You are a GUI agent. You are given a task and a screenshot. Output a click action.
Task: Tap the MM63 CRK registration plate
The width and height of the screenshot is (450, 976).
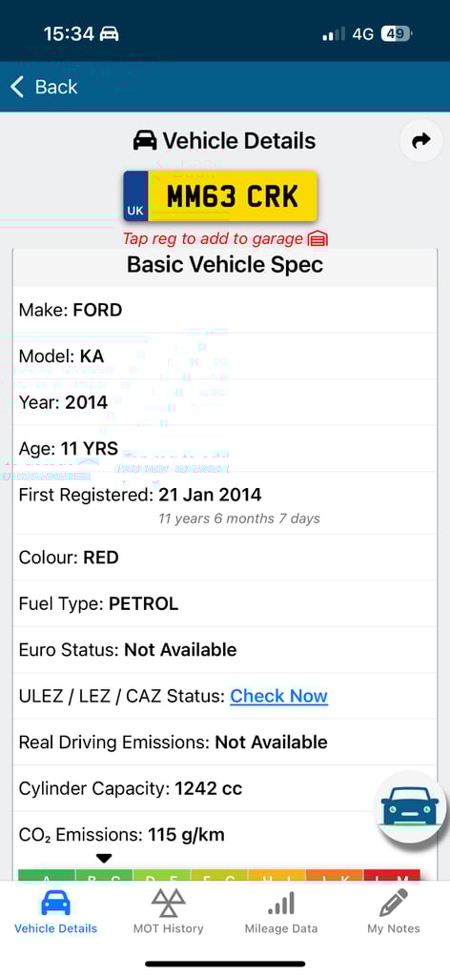pos(220,196)
